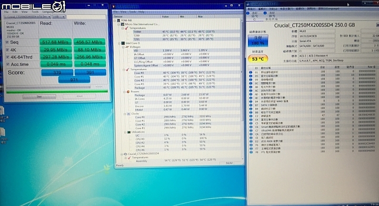Click the blue status circle for attribute AD
Viewport: 379px width, 206px height.
251,94
